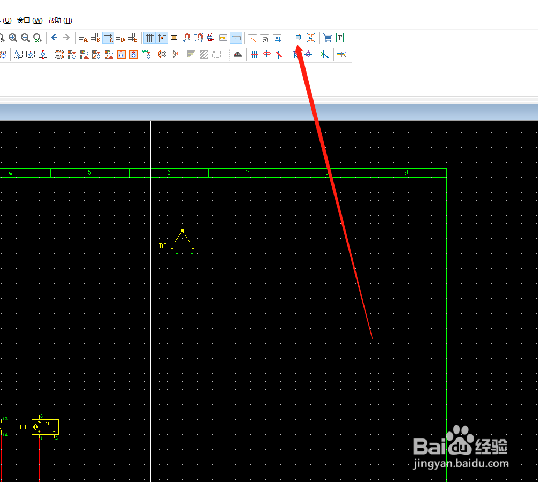Image resolution: width=538 pixels, height=482 pixels.
Task: Click dashed box with red top diamond icon
Action: coord(31,54)
